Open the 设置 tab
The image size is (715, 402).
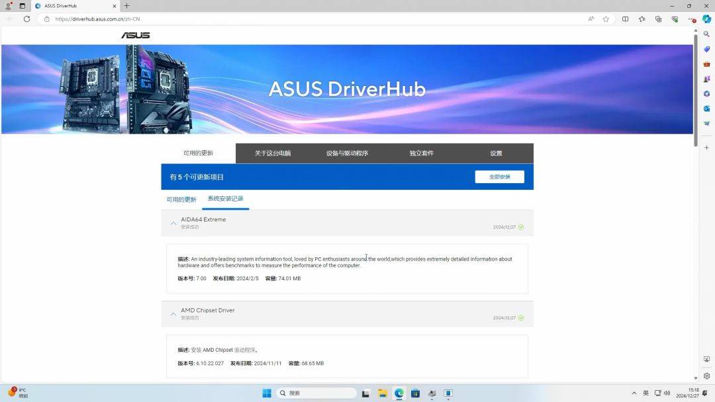pyautogui.click(x=496, y=153)
